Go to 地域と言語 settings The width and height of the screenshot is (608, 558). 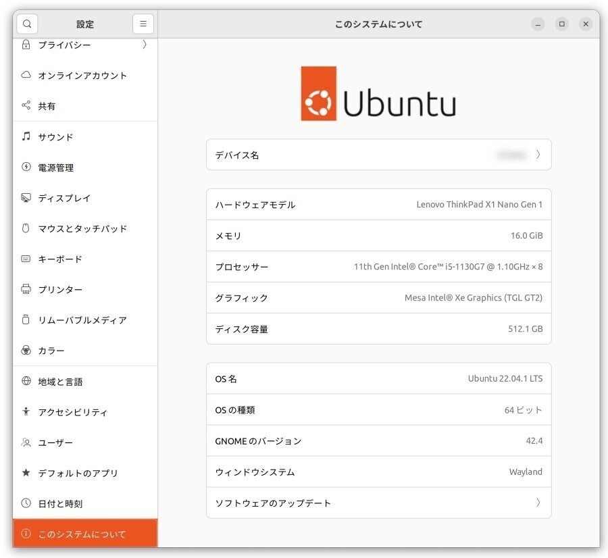[x=85, y=382]
